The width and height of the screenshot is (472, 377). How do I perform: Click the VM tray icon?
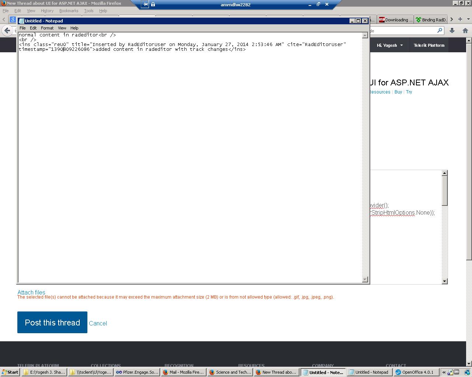pyautogui.click(x=457, y=372)
